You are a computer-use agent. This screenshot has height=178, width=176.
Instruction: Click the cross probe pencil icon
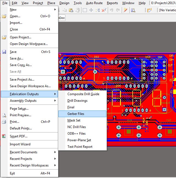tap(126, 10)
